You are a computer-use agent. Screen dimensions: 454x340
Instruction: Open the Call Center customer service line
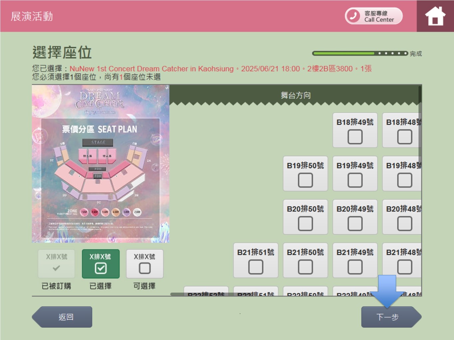(x=374, y=16)
